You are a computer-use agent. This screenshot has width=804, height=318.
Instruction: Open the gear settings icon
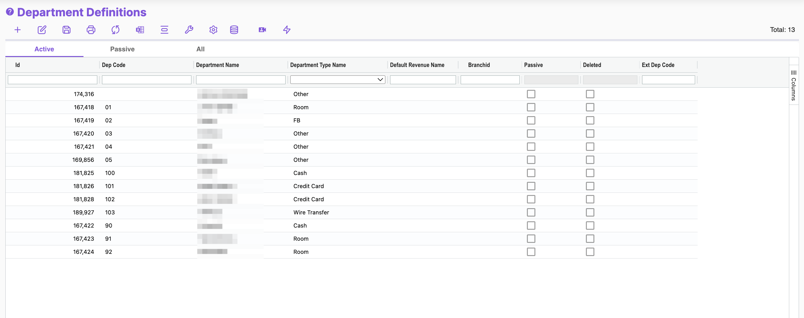213,30
